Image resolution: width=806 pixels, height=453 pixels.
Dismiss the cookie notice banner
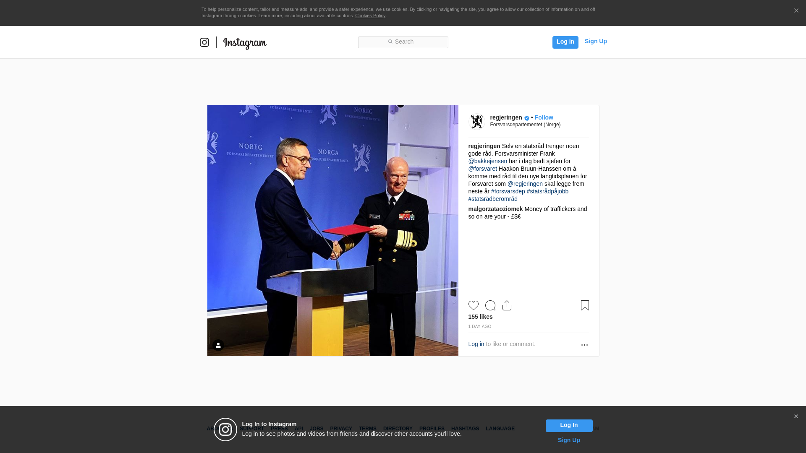(x=796, y=11)
